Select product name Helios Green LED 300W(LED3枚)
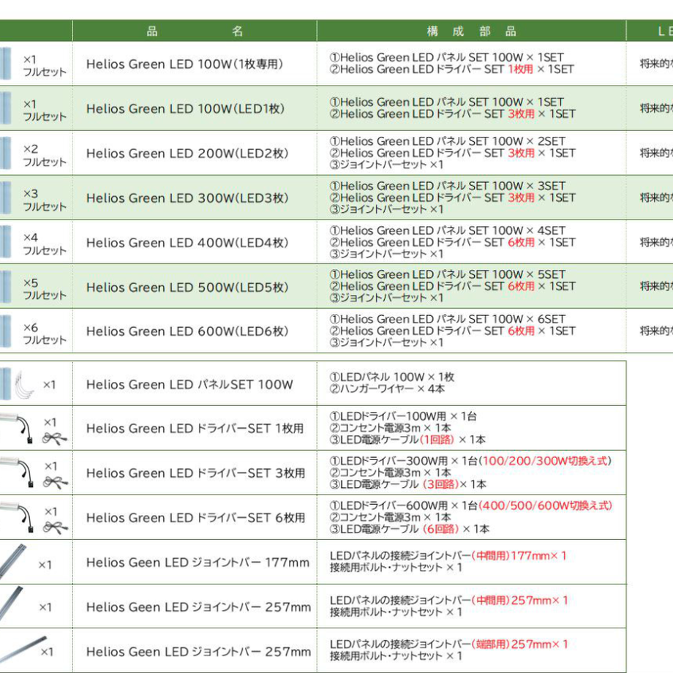The image size is (673, 673). click(187, 198)
